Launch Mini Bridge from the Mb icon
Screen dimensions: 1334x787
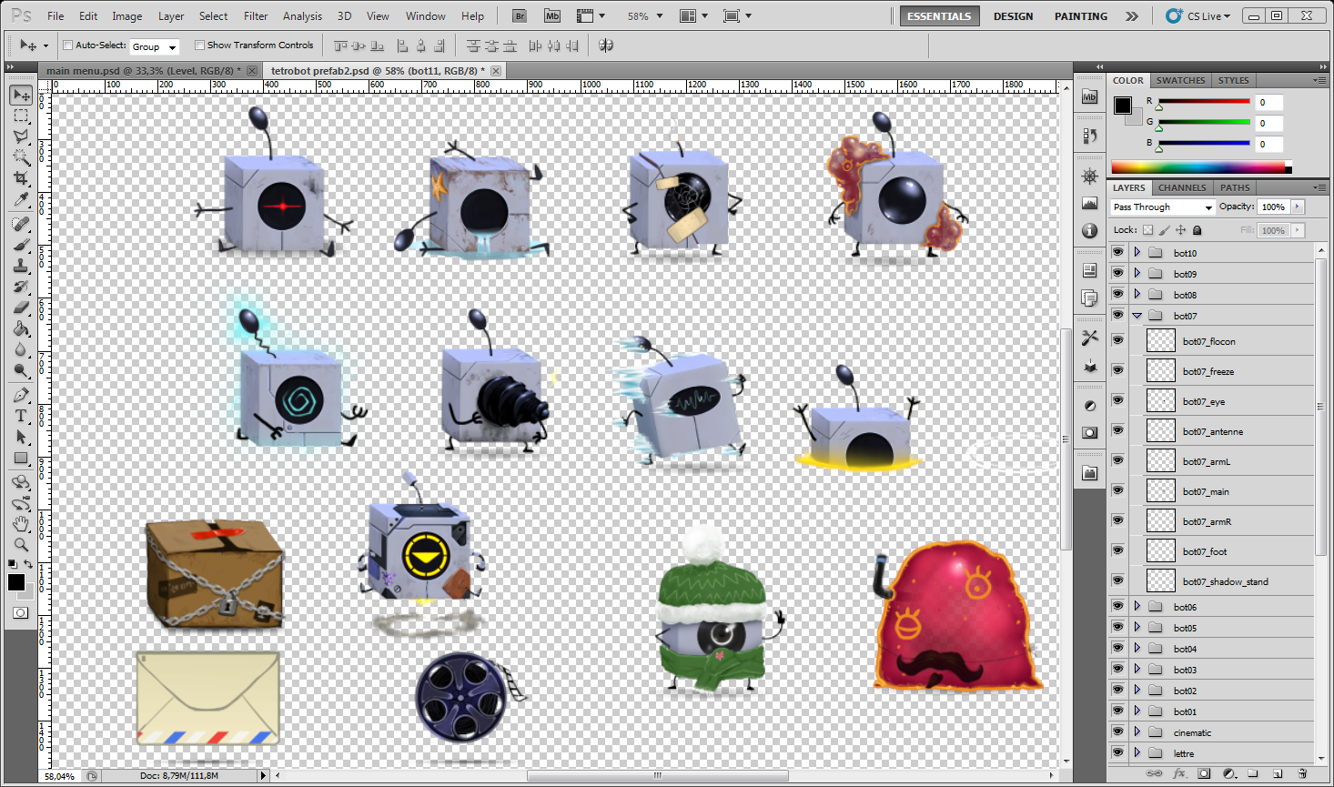[552, 15]
